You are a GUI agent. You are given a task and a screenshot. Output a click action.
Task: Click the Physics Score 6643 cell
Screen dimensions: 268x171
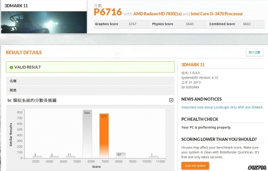pyautogui.click(x=179, y=24)
